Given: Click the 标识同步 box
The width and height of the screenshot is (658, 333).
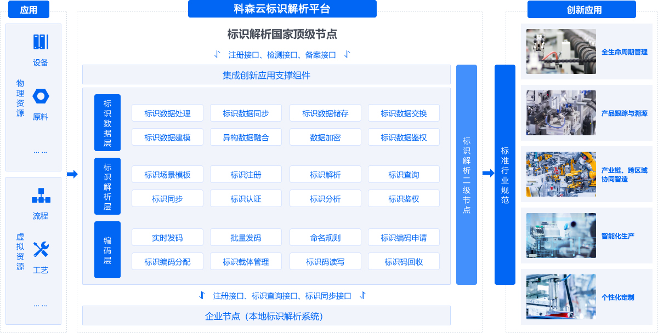Looking at the screenshot, I should [x=167, y=199].
